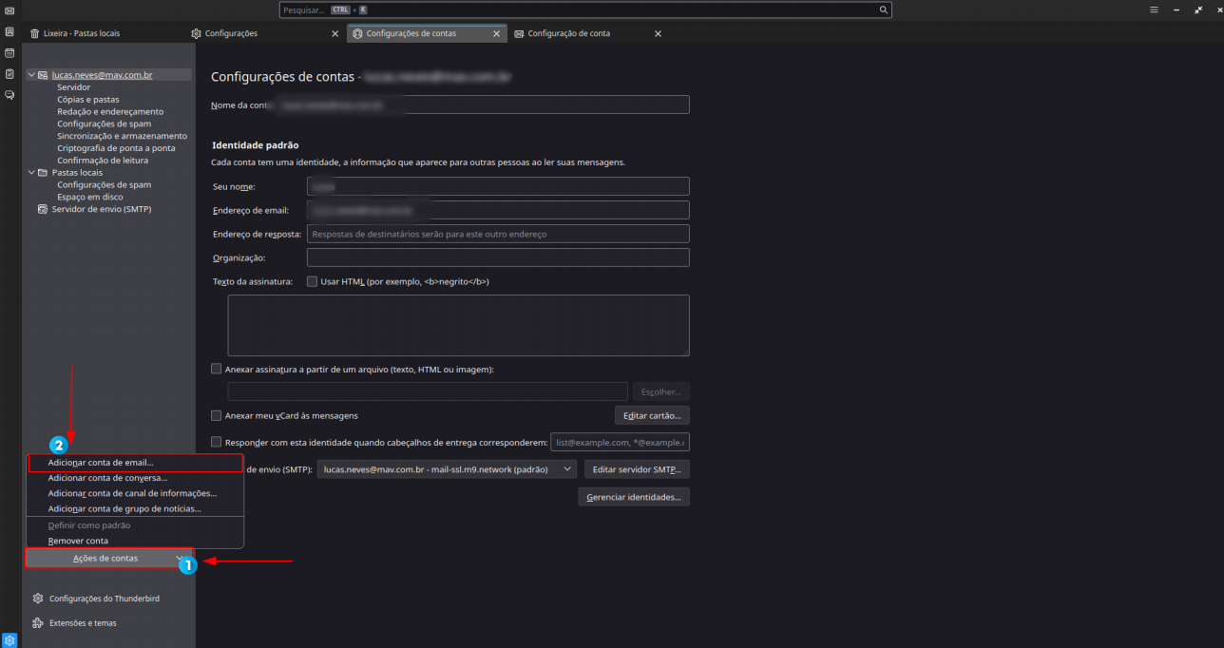Click the Organização input field
The height and width of the screenshot is (648, 1224).
pyautogui.click(x=498, y=257)
